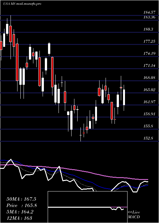Click the 180.3 price level label
Viewport: 159px width, 223px height.
tap(149, 29)
